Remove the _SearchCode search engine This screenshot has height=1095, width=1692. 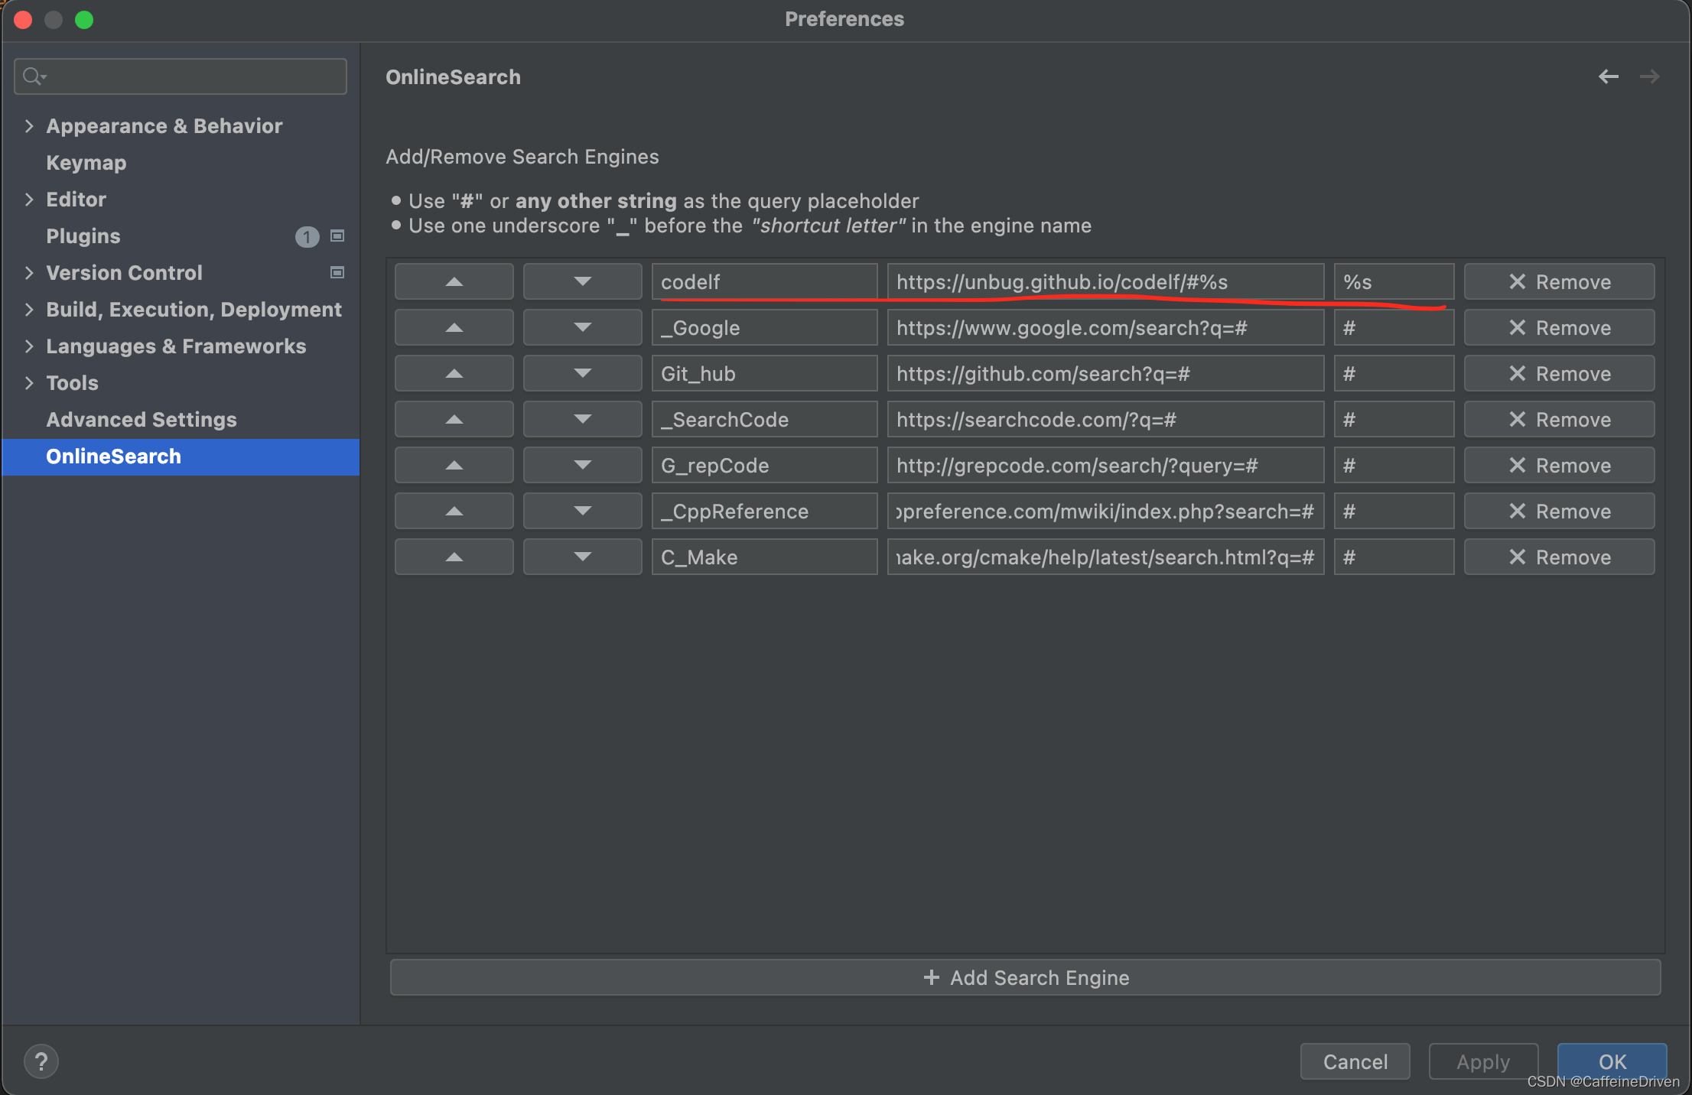coord(1559,419)
